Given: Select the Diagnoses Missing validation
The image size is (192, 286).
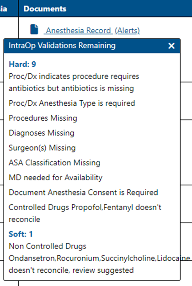Looking at the screenshot, I should 42,133.
